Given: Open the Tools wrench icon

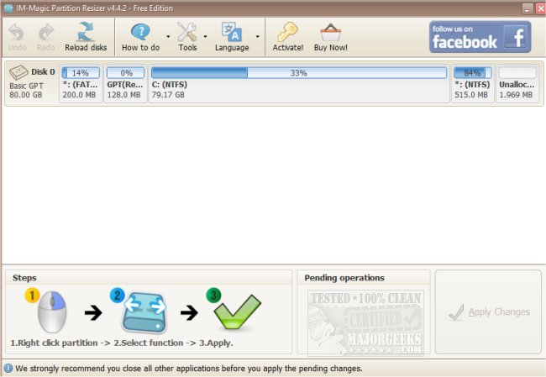Looking at the screenshot, I should [187, 32].
